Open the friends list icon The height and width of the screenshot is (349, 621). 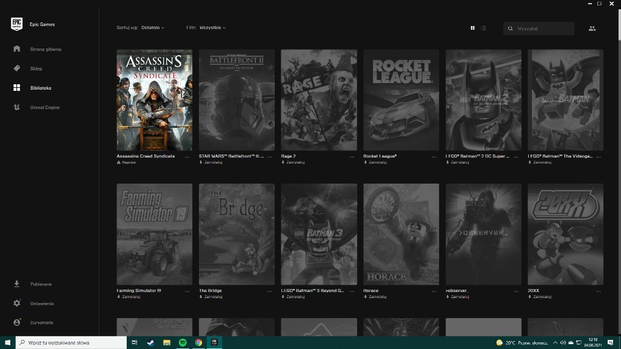(x=592, y=28)
